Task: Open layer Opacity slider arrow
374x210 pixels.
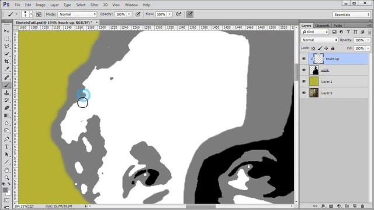Action: (368, 40)
